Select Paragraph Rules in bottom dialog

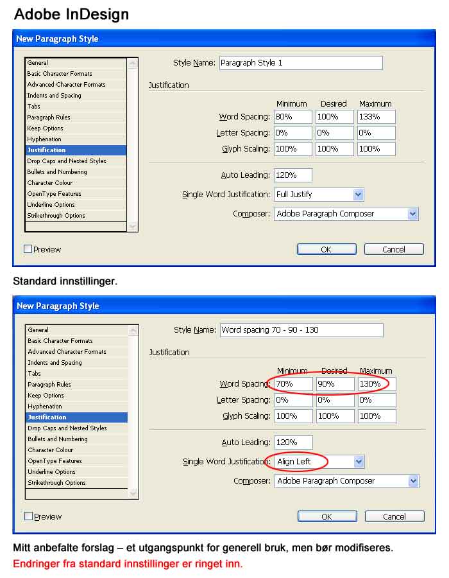[x=77, y=385]
